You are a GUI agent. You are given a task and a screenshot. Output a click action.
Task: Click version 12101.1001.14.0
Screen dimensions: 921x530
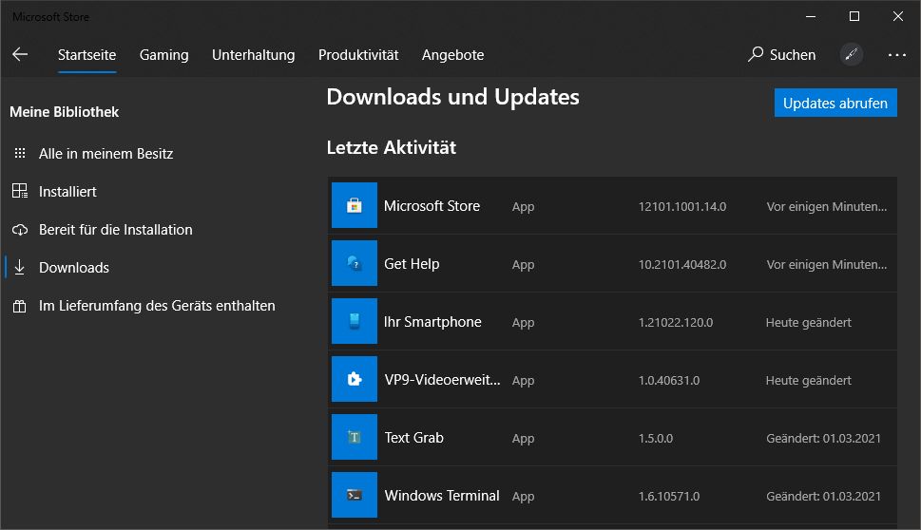pos(682,207)
